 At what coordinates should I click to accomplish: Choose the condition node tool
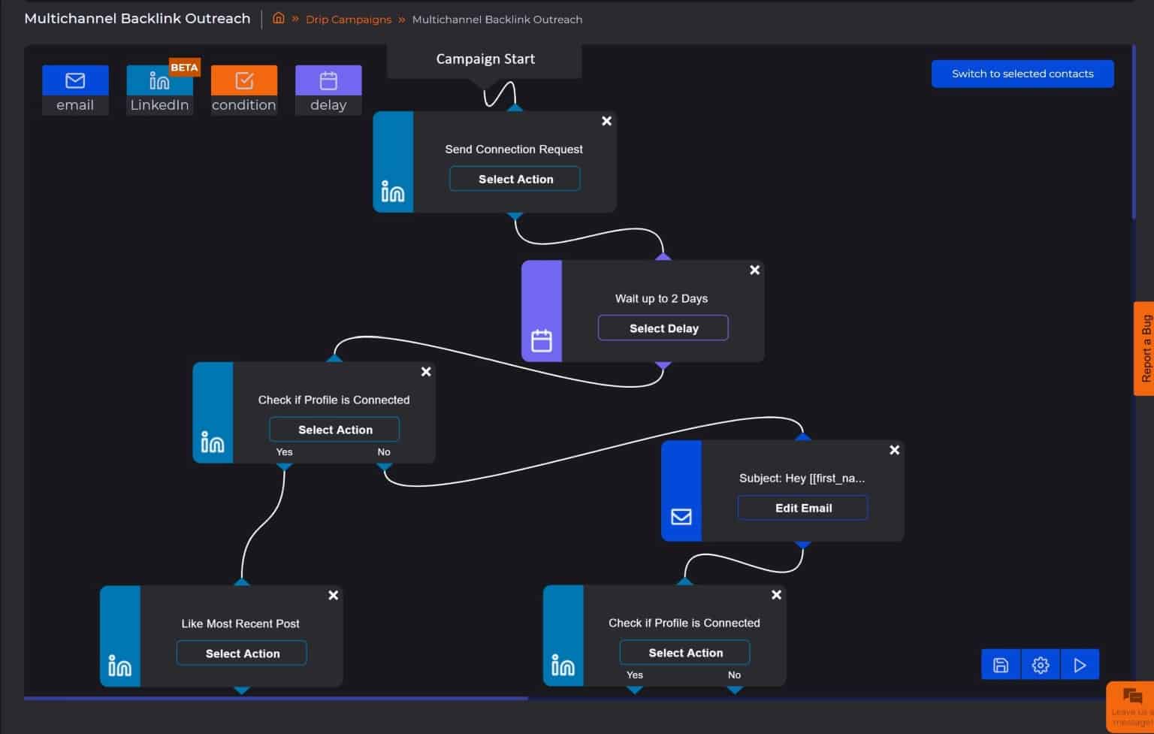[x=243, y=89]
